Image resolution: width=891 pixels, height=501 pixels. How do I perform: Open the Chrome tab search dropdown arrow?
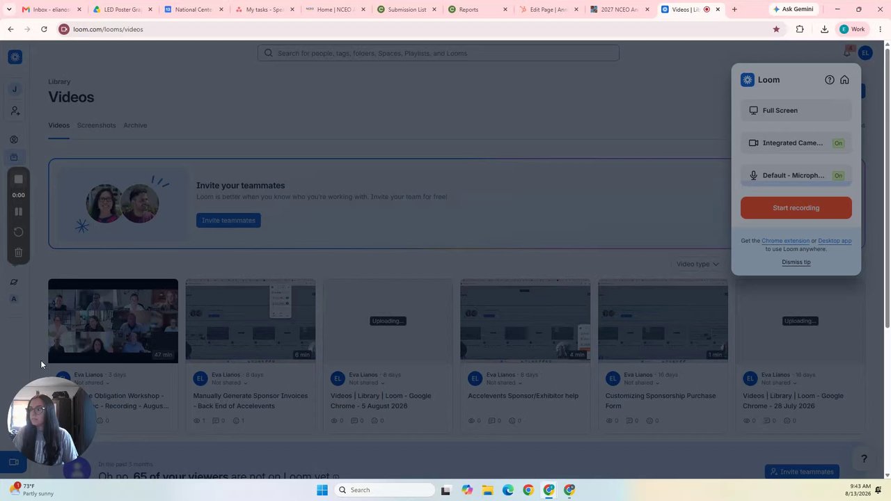(x=9, y=9)
